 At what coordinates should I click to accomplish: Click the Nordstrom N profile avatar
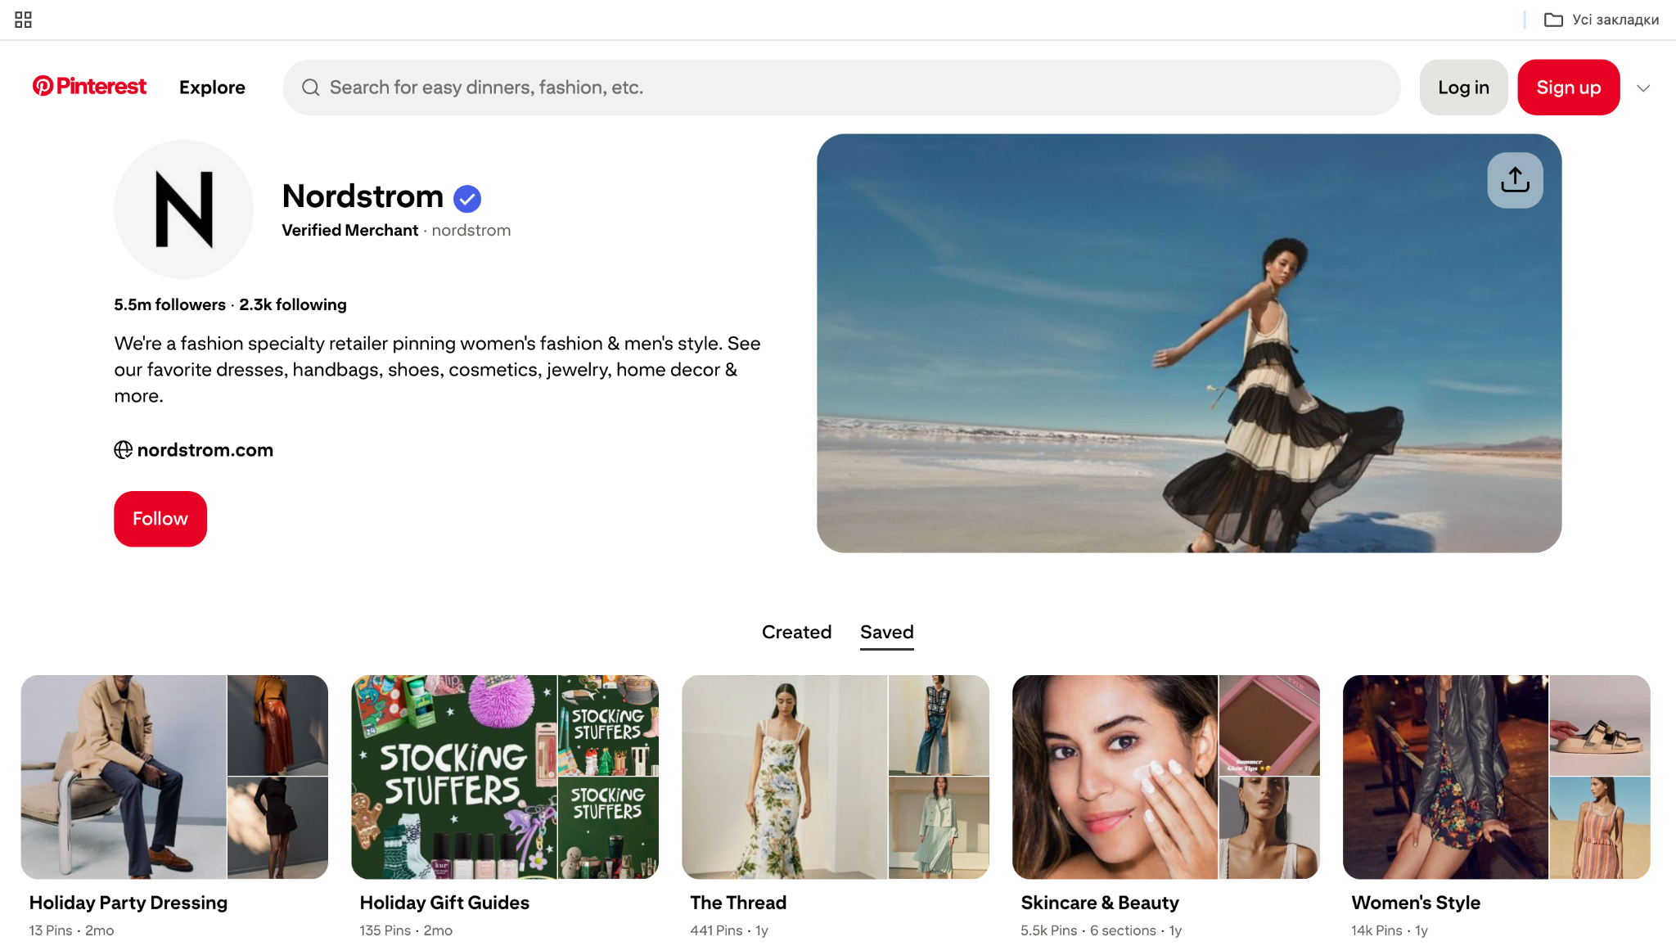(184, 209)
